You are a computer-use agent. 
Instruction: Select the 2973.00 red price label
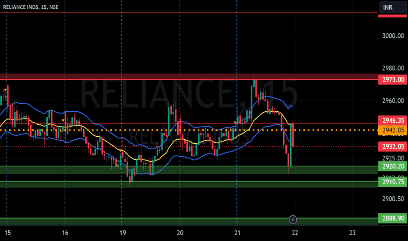click(393, 79)
